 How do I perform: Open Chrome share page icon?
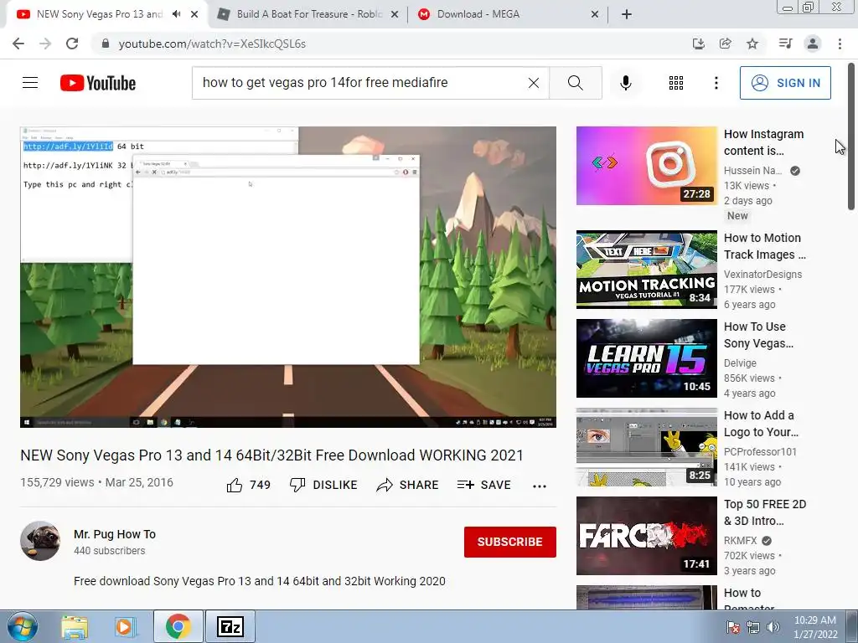(x=725, y=44)
